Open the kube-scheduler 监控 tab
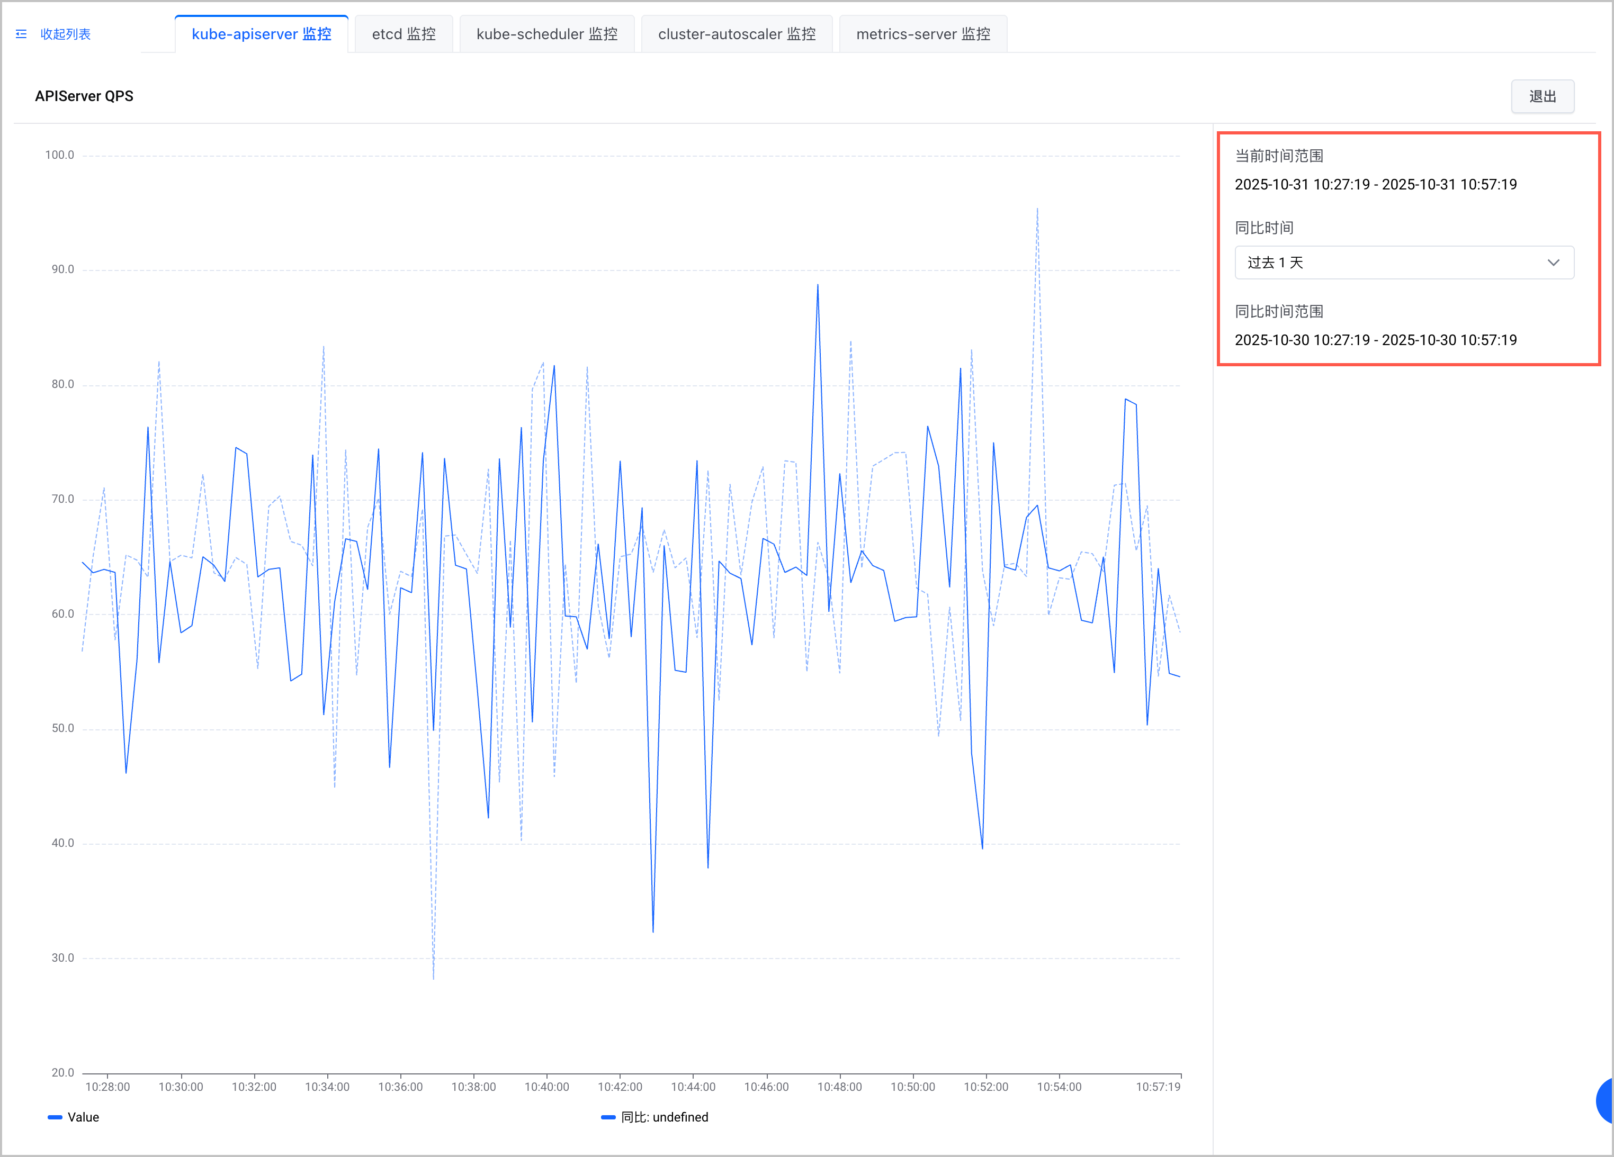The width and height of the screenshot is (1614, 1157). 546,34
